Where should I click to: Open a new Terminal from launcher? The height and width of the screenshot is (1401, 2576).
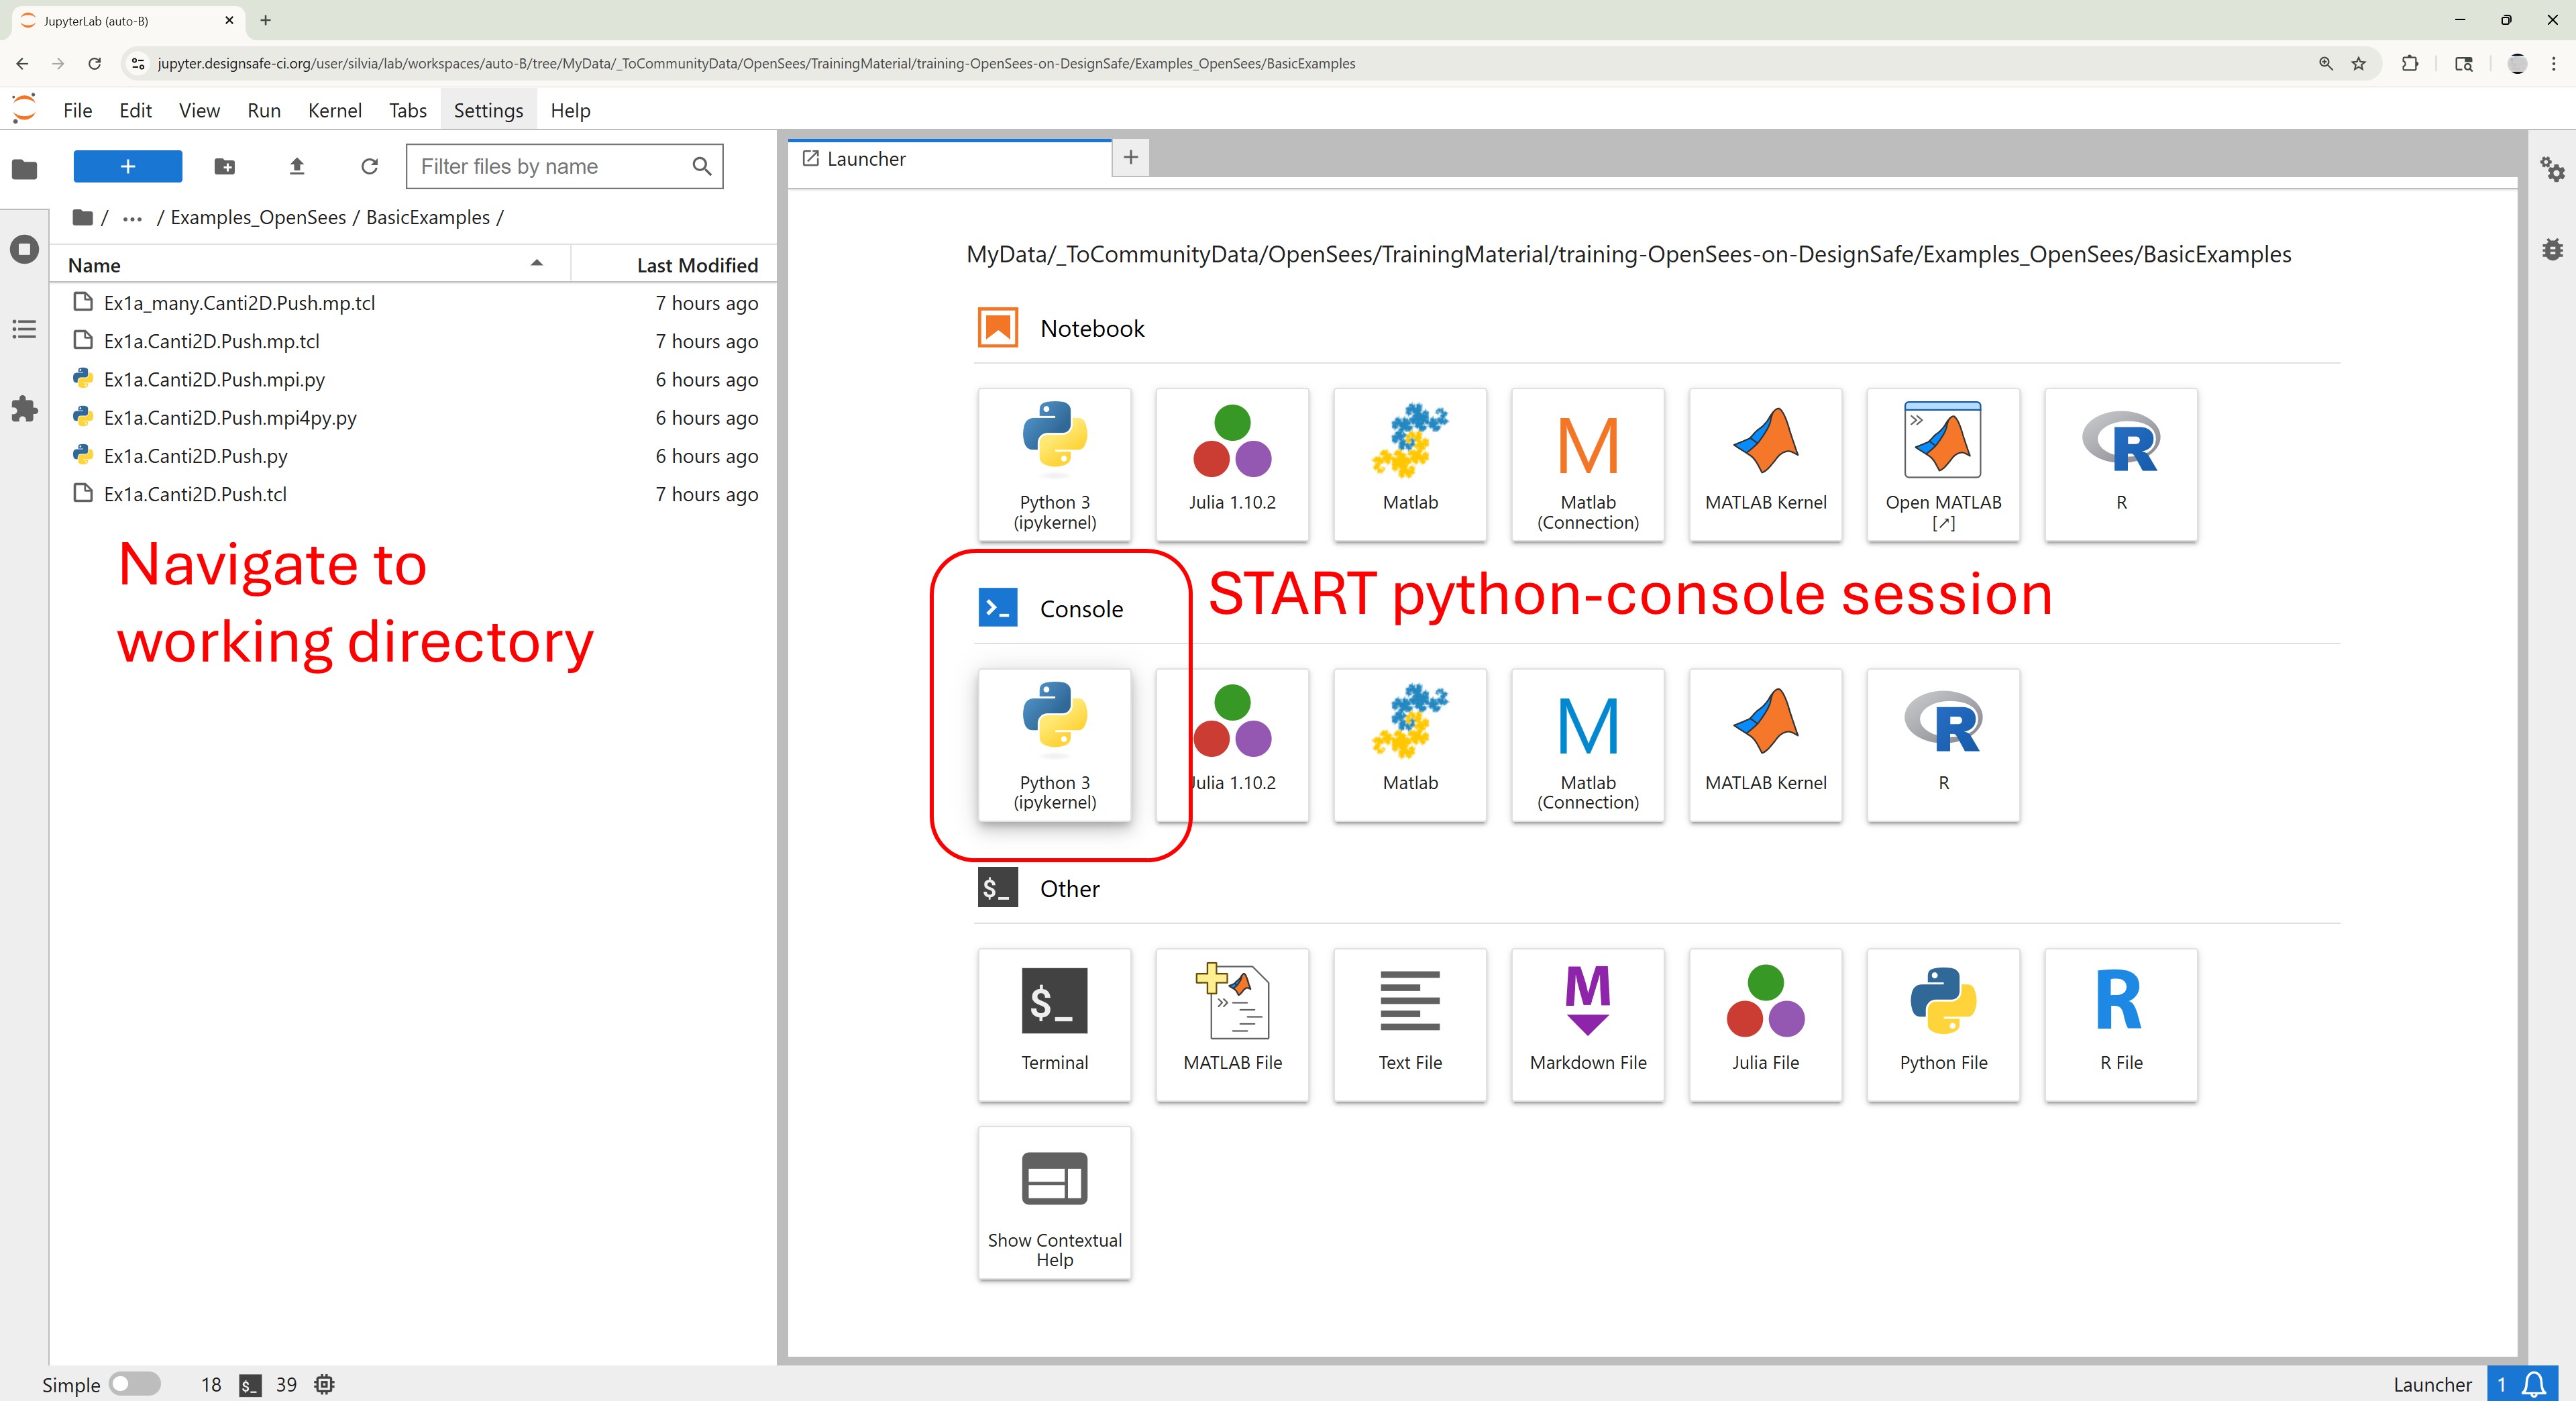pyautogui.click(x=1054, y=1024)
